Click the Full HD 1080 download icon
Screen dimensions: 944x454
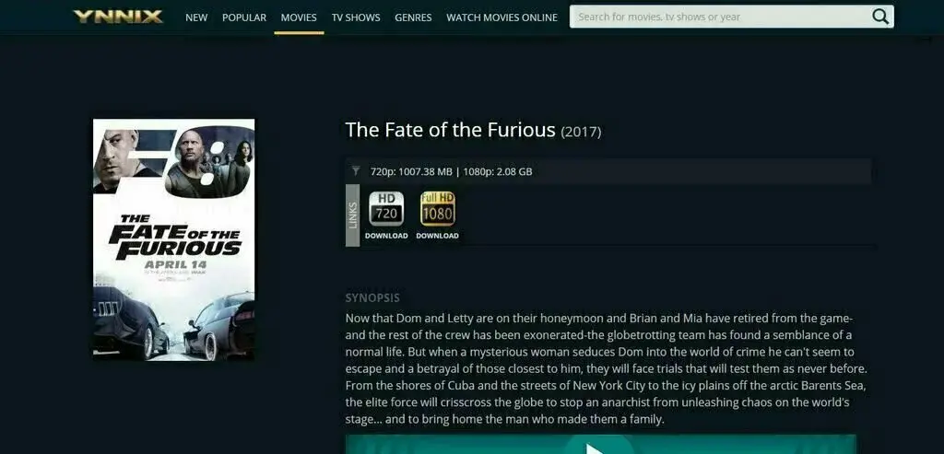pyautogui.click(x=438, y=209)
